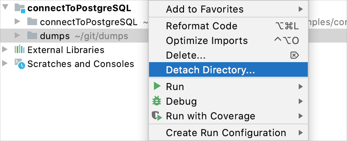
Task: Expand the inner connectToPostgreSQL folder
Action: click(x=18, y=22)
